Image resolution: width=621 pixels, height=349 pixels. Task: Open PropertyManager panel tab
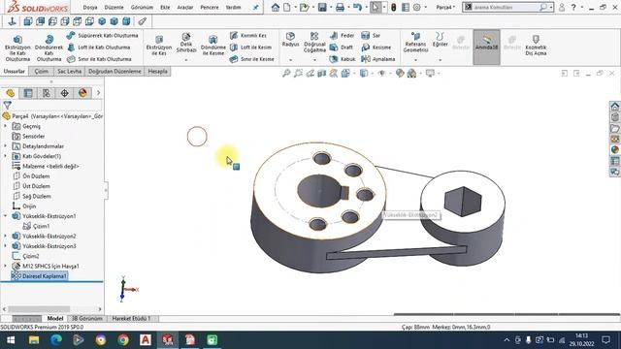tap(28, 93)
